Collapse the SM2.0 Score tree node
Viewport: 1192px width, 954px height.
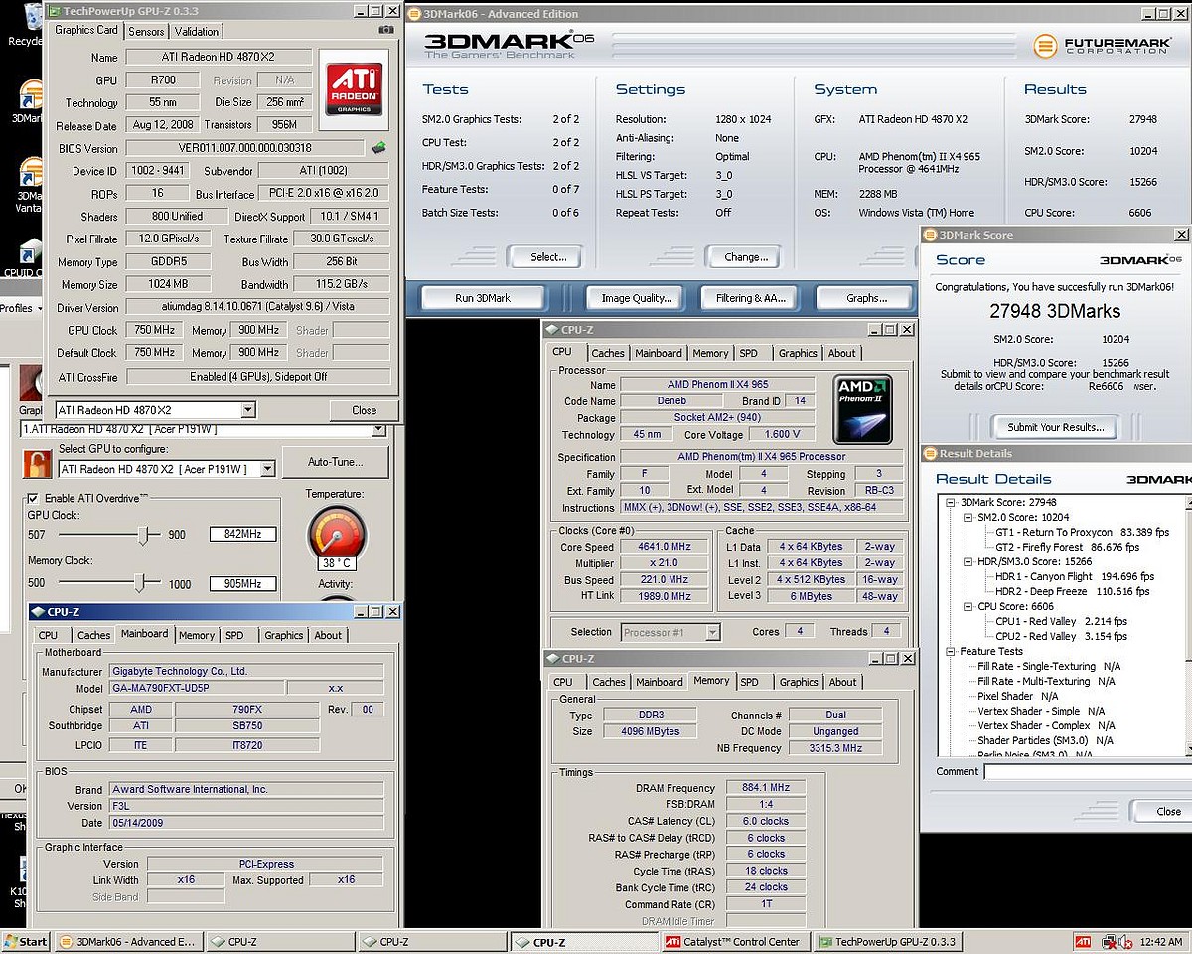pos(968,518)
